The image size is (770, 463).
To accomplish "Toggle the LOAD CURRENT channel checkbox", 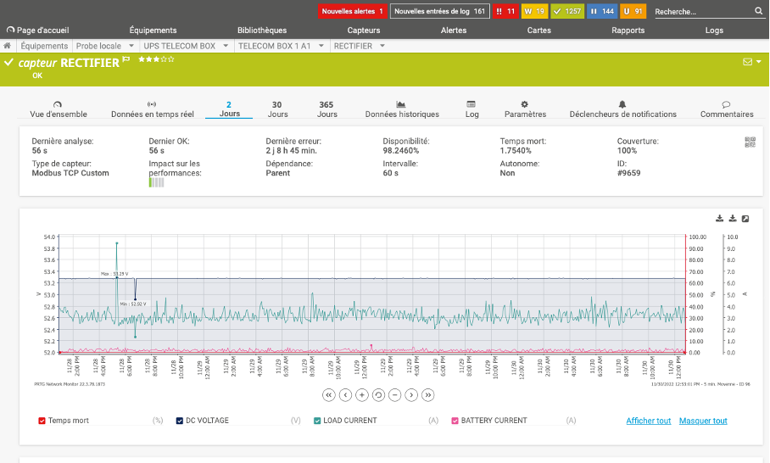I will [317, 421].
